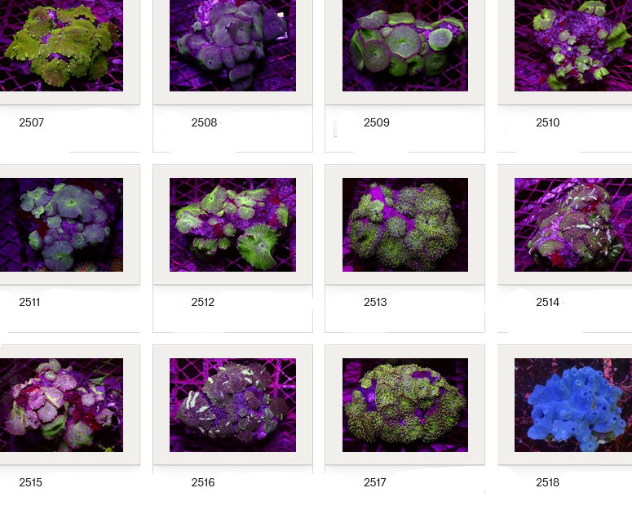This screenshot has height=510, width=632.
Task: Open coral thumbnail number 2509
Action: tap(405, 45)
